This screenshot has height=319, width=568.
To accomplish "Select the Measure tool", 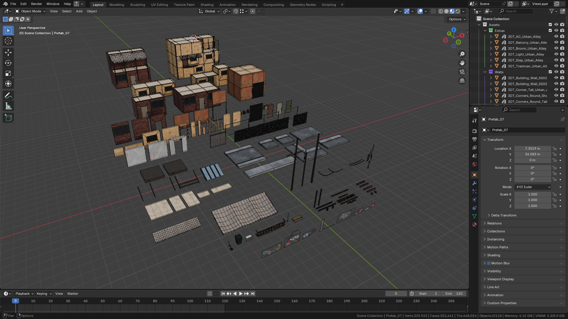I will [8, 106].
